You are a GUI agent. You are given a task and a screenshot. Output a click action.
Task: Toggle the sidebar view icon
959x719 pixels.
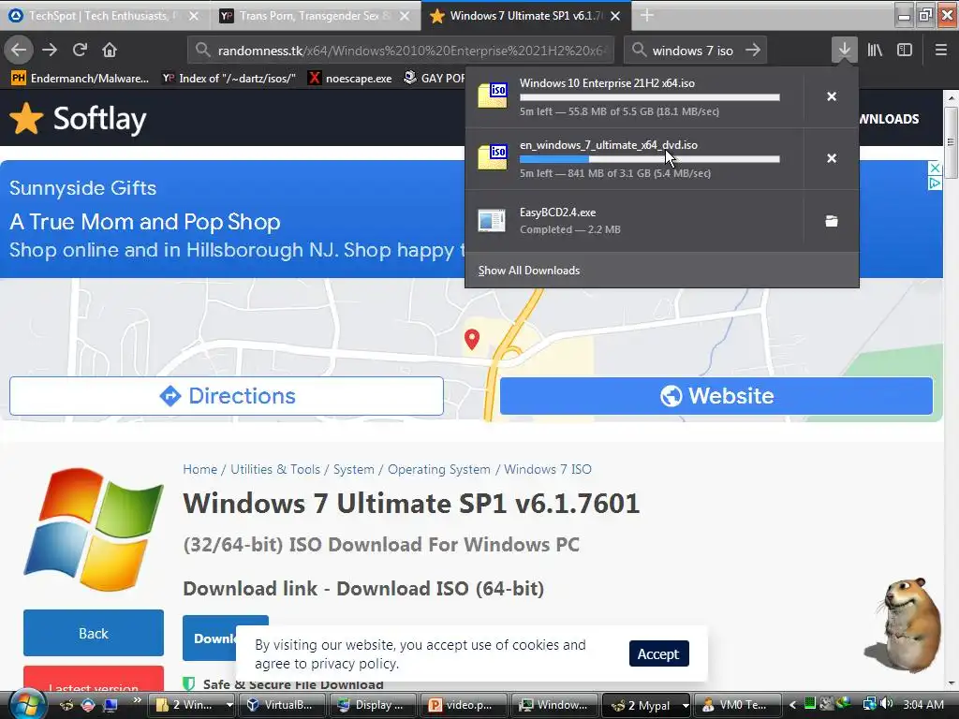coord(905,50)
